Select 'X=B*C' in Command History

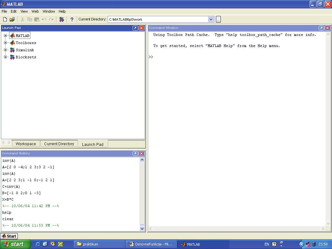8,199
